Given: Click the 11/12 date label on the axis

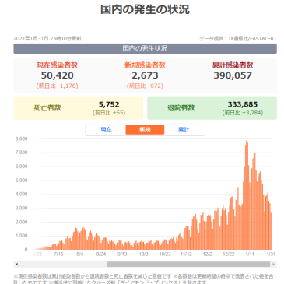Looking at the screenshot, I should (x=186, y=254).
